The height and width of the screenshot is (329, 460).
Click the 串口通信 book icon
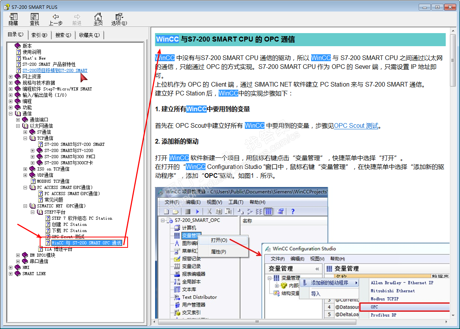[x=25, y=261]
